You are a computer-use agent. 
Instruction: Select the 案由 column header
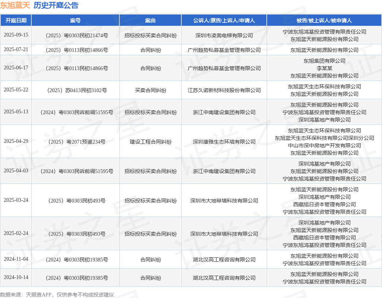coord(150,21)
